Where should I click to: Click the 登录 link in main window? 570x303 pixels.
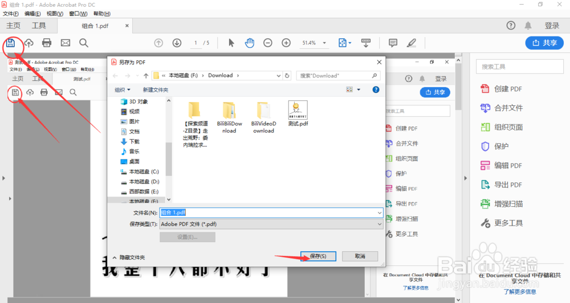pos(552,26)
